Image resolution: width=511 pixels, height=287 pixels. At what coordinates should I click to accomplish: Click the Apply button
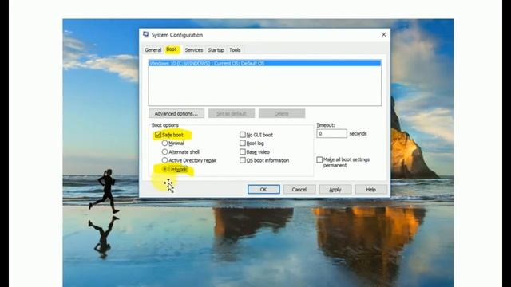coord(335,190)
